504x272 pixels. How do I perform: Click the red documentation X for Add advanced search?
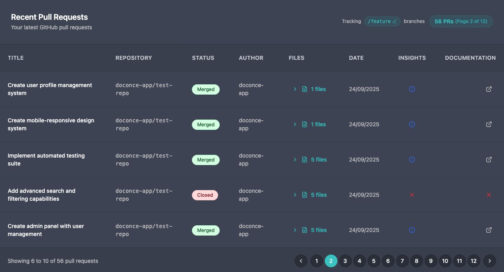(489, 195)
